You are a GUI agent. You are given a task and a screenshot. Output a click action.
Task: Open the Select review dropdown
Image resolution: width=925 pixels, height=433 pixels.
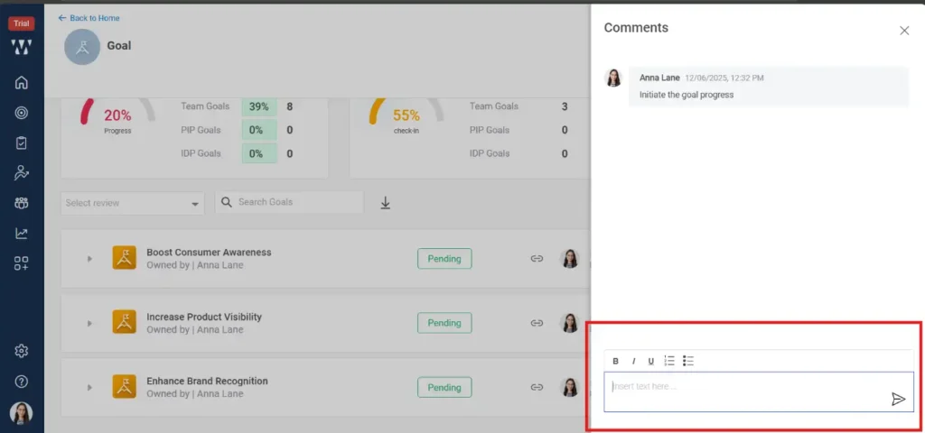133,203
